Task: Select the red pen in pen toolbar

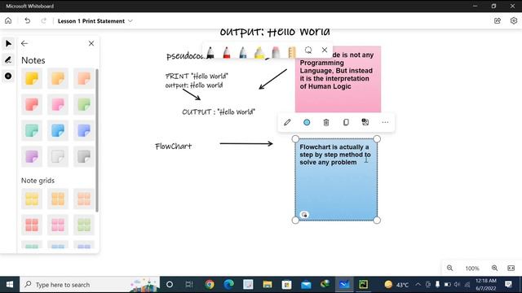Action: 227,52
